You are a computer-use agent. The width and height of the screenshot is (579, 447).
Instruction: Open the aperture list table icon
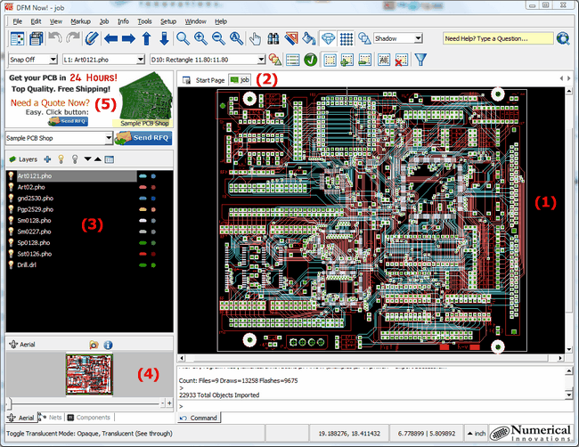(x=292, y=60)
